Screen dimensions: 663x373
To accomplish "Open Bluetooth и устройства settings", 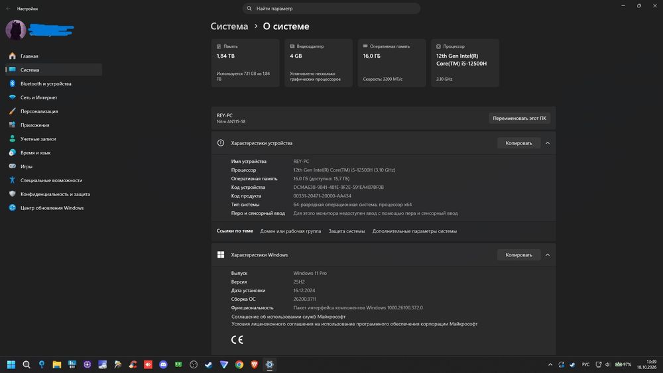I will click(x=54, y=83).
